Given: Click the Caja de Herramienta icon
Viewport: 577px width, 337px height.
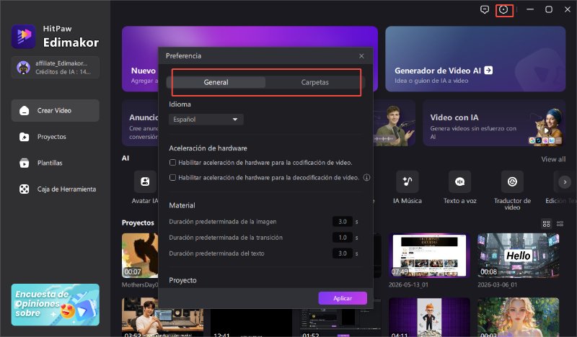Looking at the screenshot, I should [x=24, y=189].
